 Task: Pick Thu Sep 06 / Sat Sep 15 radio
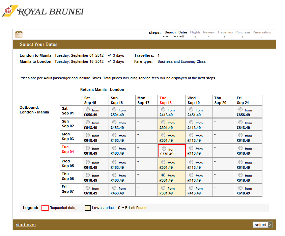[x=88, y=175]
